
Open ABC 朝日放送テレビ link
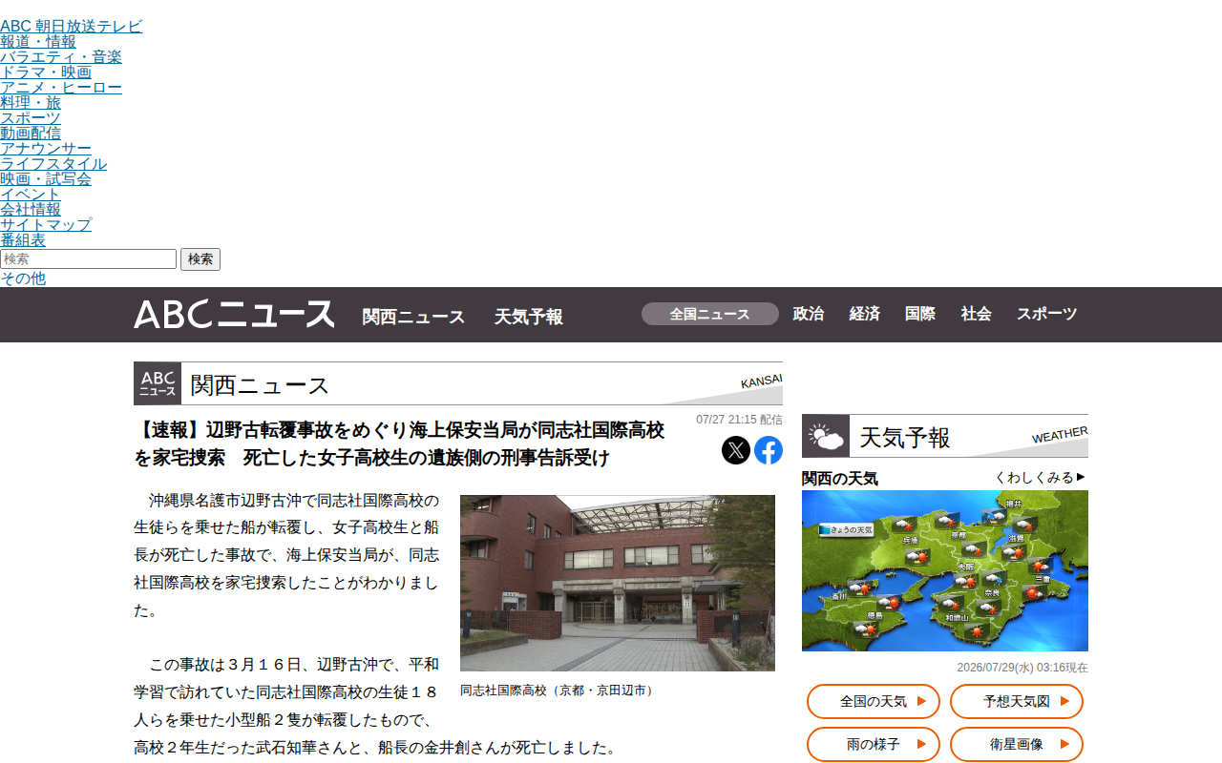(72, 26)
